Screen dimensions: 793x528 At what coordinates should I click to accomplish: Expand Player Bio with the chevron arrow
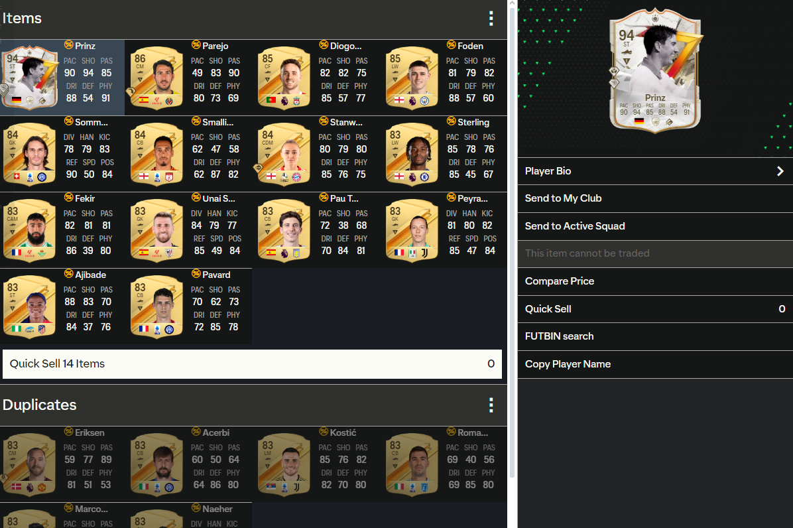click(780, 171)
